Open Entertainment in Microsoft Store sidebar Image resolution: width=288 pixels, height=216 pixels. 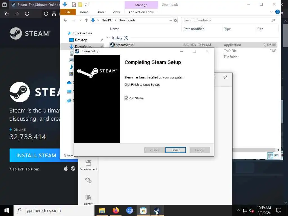pyautogui.click(x=88, y=165)
